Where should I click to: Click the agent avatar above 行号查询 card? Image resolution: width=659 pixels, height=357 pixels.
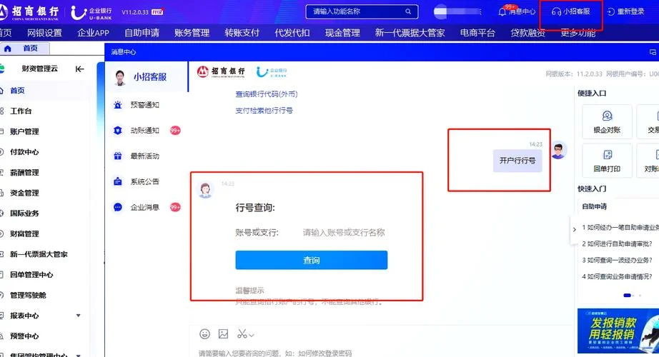[206, 190]
